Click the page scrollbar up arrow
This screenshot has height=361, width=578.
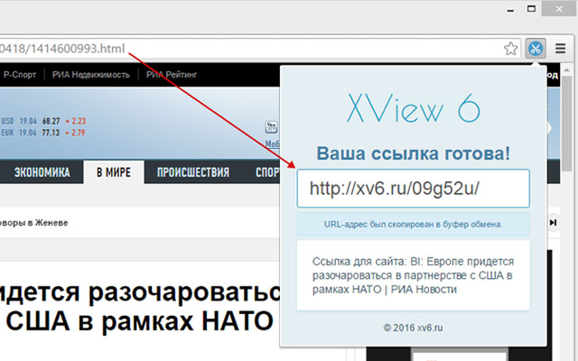pyautogui.click(x=567, y=70)
